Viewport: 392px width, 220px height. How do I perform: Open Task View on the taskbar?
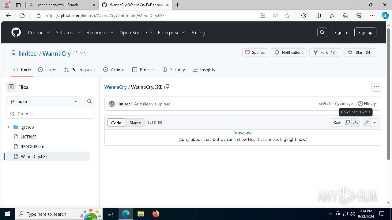[x=111, y=214]
